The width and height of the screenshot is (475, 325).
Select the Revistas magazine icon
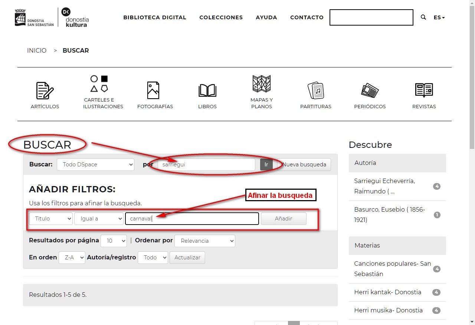(424, 90)
